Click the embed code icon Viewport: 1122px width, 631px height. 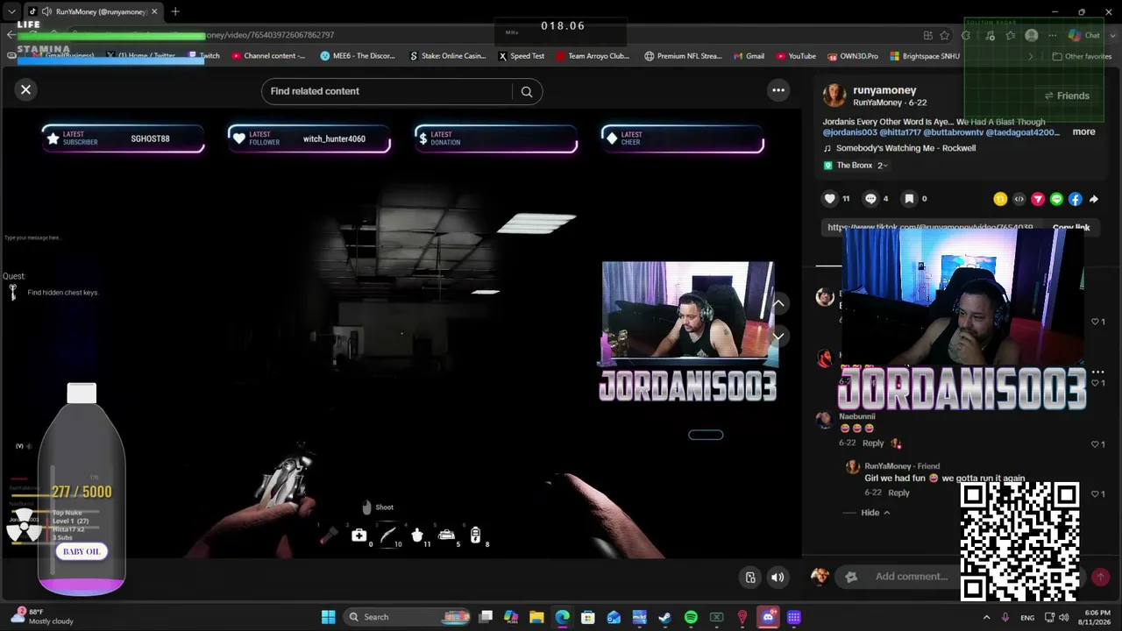pos(1019,199)
